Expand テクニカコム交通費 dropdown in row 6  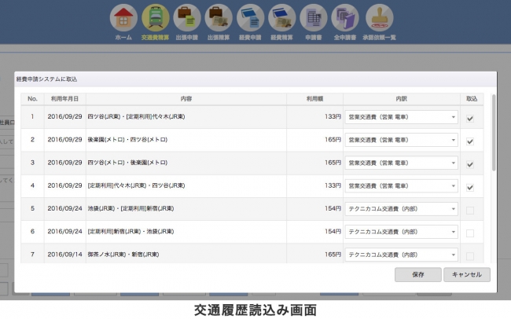(401, 232)
